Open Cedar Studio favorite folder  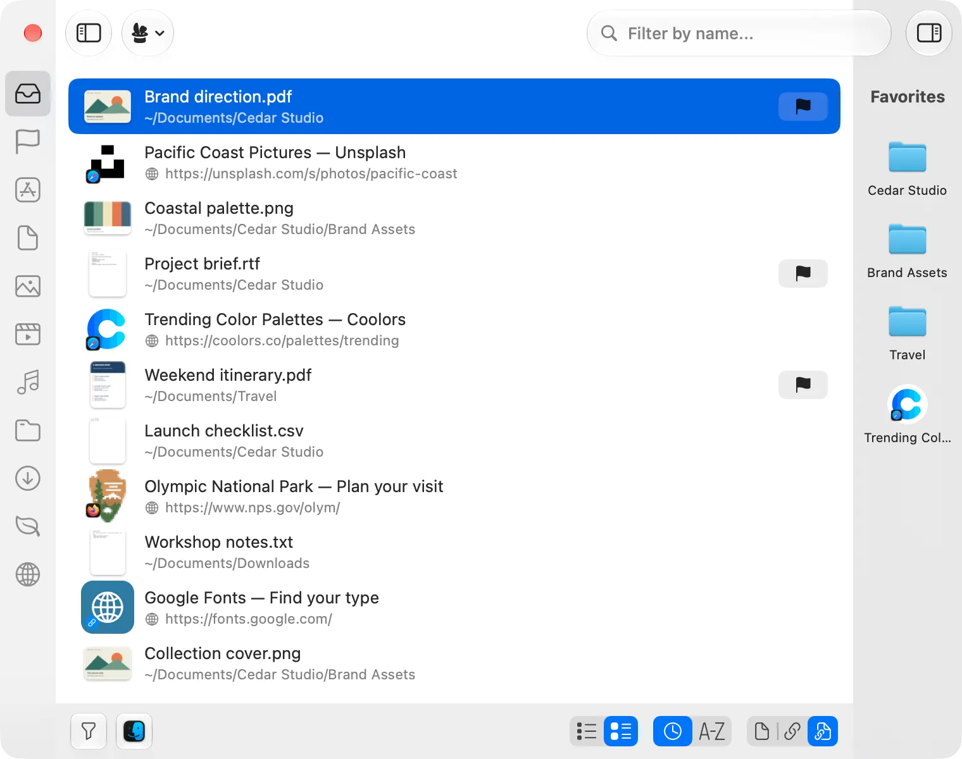tap(908, 167)
